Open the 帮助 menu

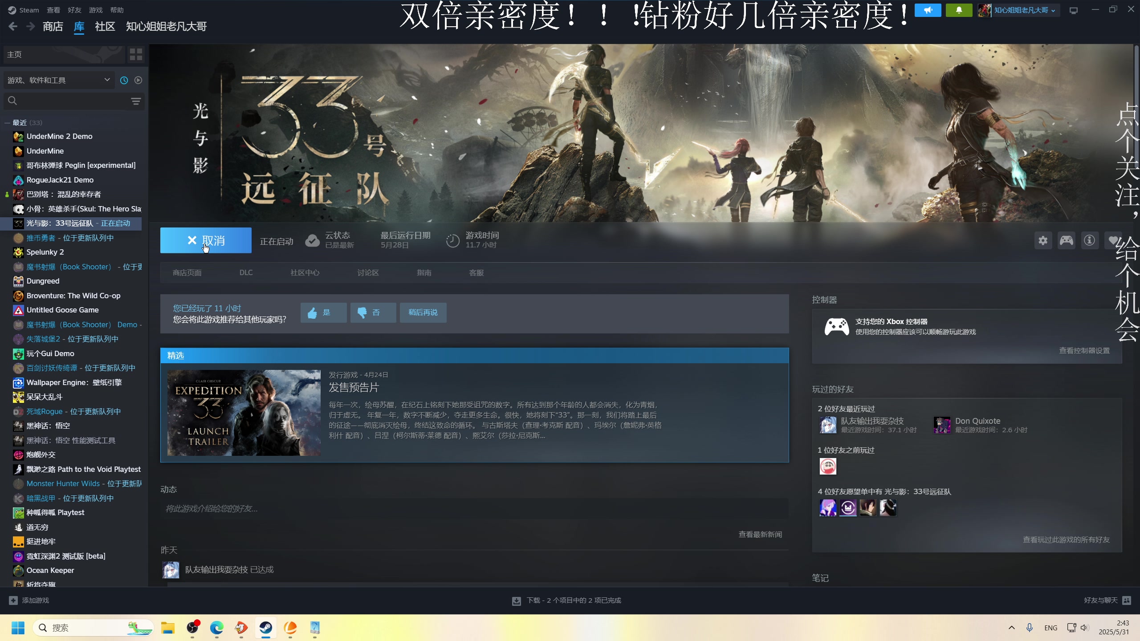click(x=117, y=10)
